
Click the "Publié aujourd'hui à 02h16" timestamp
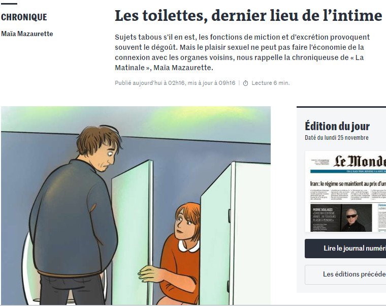click(x=150, y=83)
